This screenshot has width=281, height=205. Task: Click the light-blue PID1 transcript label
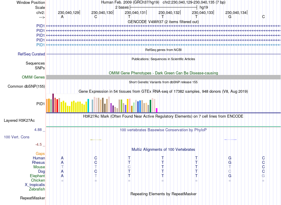pos(41,45)
